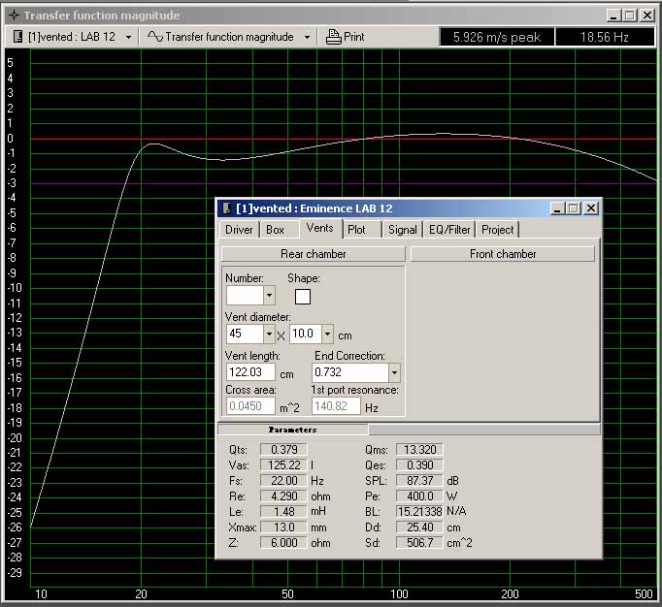
Task: Click the Parameters header bar
Action: click(292, 430)
